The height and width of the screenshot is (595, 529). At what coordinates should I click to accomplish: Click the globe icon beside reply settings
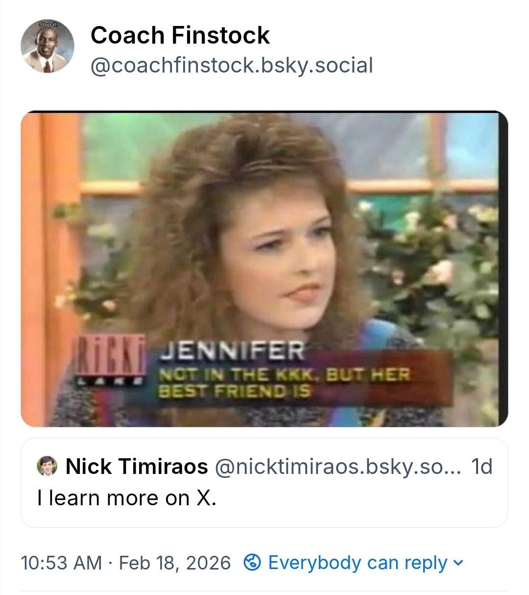pyautogui.click(x=252, y=563)
